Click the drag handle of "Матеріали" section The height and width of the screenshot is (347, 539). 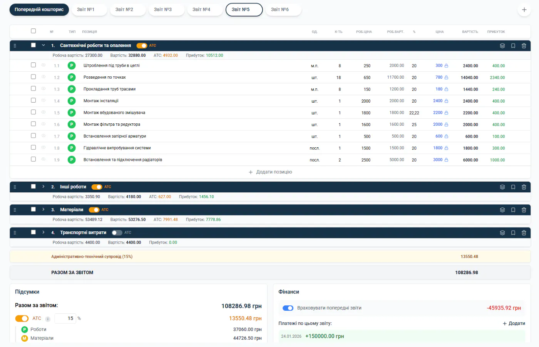[15, 210]
